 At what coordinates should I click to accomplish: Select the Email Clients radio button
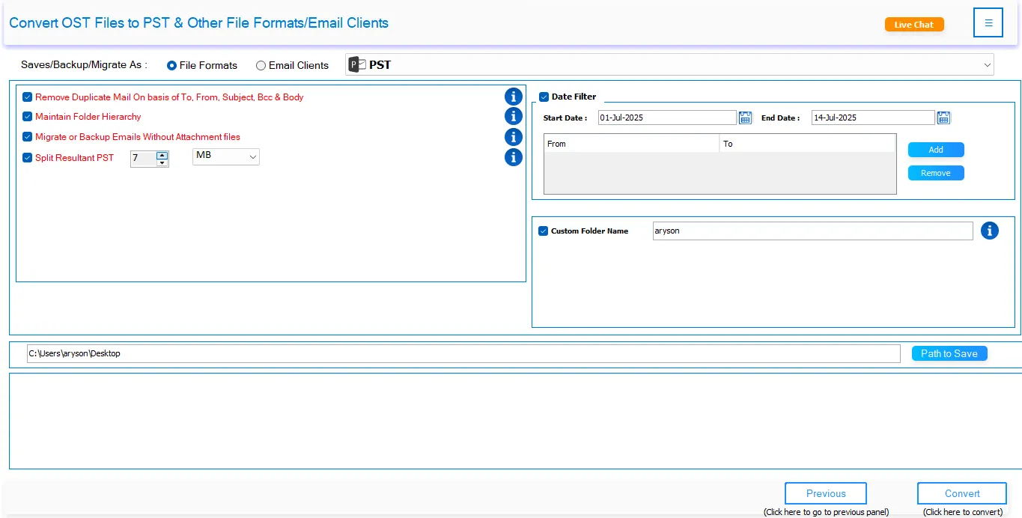coord(261,66)
